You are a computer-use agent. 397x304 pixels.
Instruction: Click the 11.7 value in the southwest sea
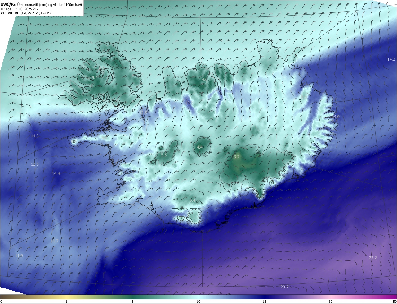(x=55, y=241)
